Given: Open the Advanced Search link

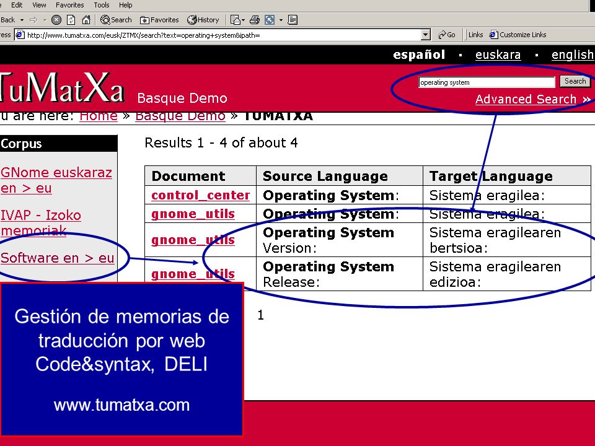Looking at the screenshot, I should tap(533, 99).
